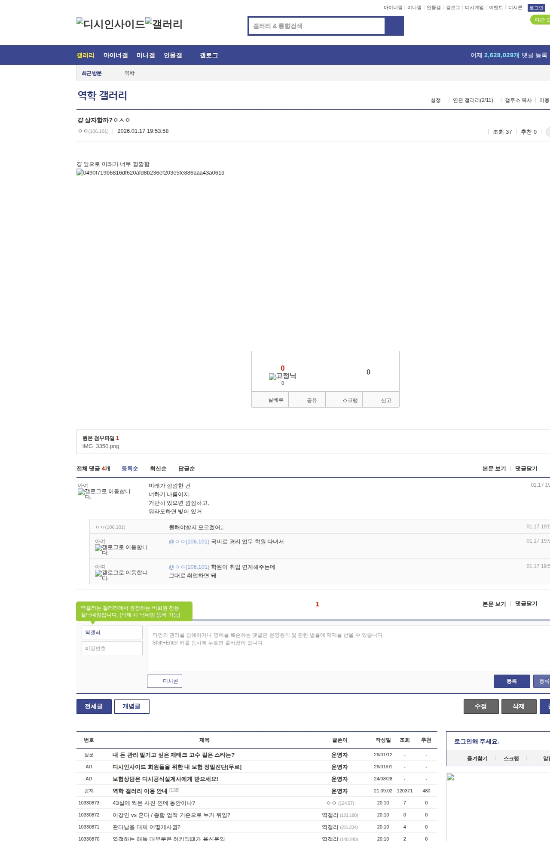550x841 pixels.
Task: Click 로그인 button at top right
Action: coord(536,8)
